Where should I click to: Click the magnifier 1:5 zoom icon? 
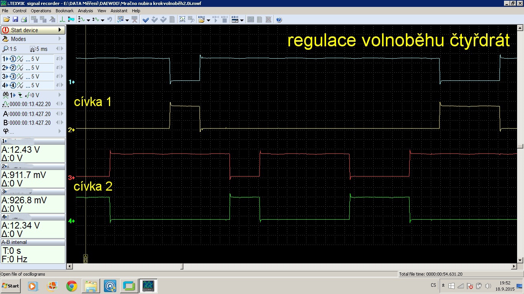pyautogui.click(x=5, y=49)
